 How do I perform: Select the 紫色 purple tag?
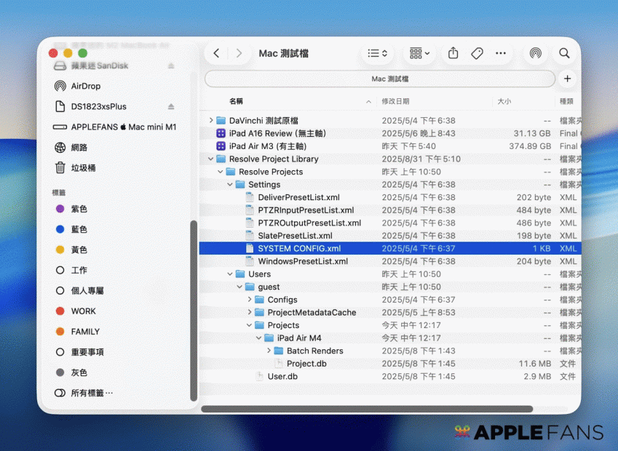79,209
